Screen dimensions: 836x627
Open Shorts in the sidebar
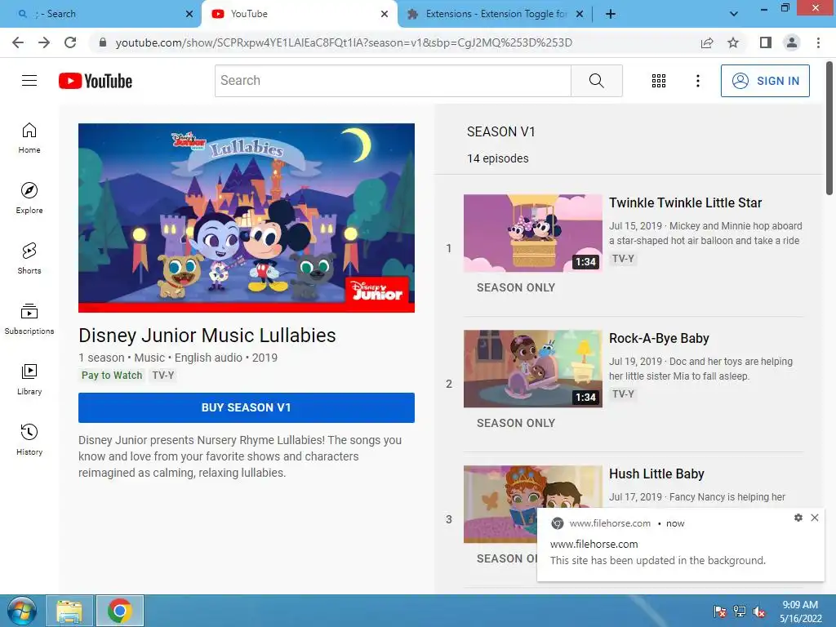pos(29,259)
